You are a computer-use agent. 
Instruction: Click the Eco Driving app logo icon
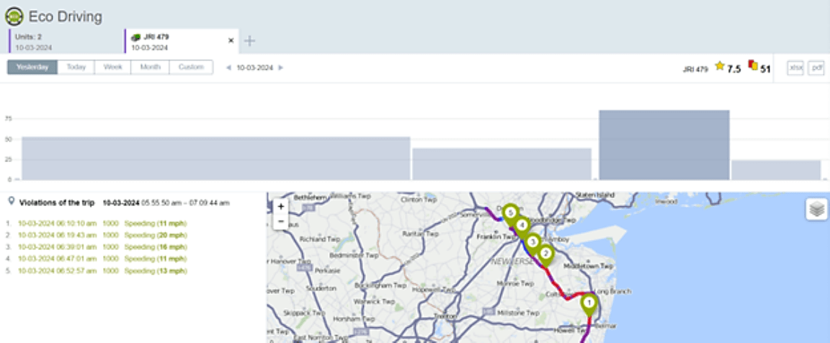pos(14,17)
